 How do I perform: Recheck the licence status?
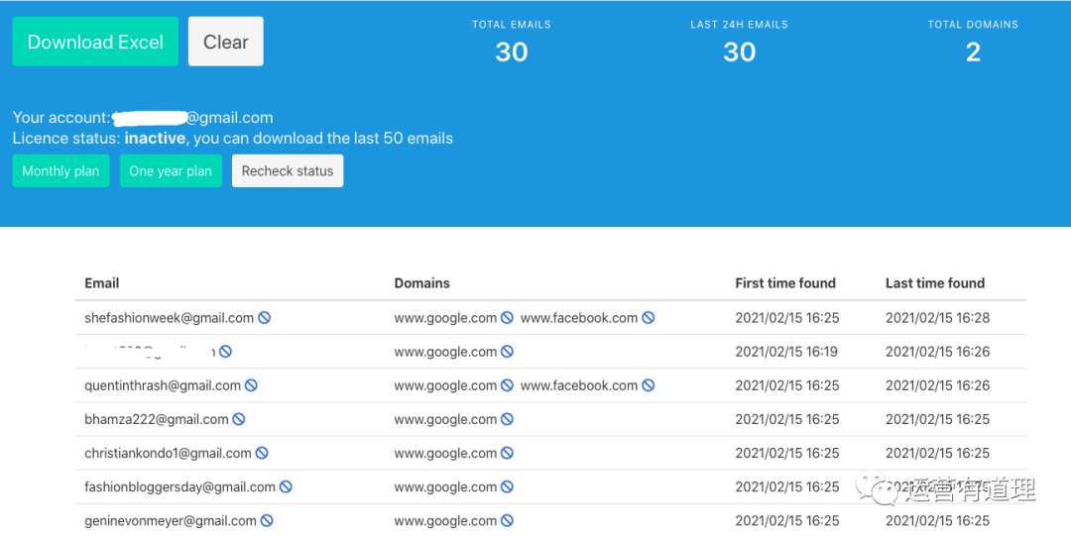pyautogui.click(x=288, y=170)
